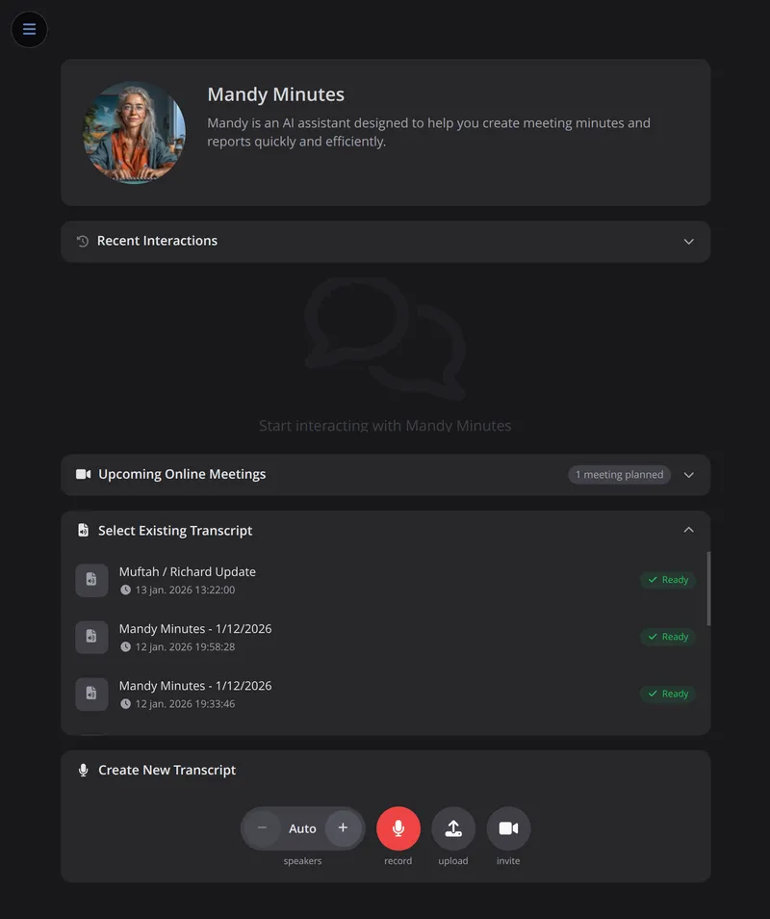Expand the Recent Interactions section
The height and width of the screenshot is (919, 770).
tap(688, 241)
